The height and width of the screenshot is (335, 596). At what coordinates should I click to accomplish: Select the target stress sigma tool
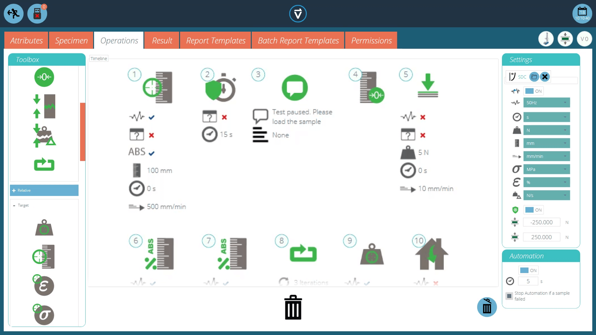tap(43, 314)
